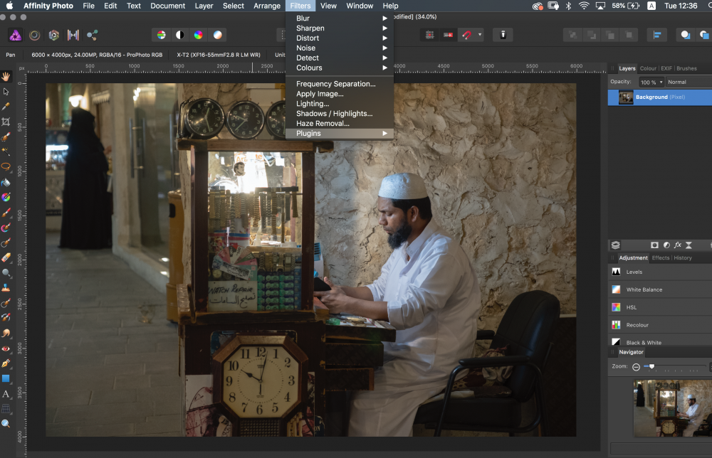Open the snapping options dropdown arrow
The image size is (712, 458).
pyautogui.click(x=480, y=34)
